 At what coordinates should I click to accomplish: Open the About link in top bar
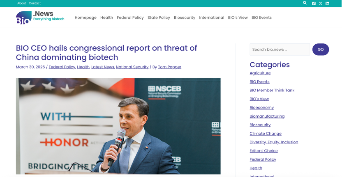pyautogui.click(x=21, y=3)
